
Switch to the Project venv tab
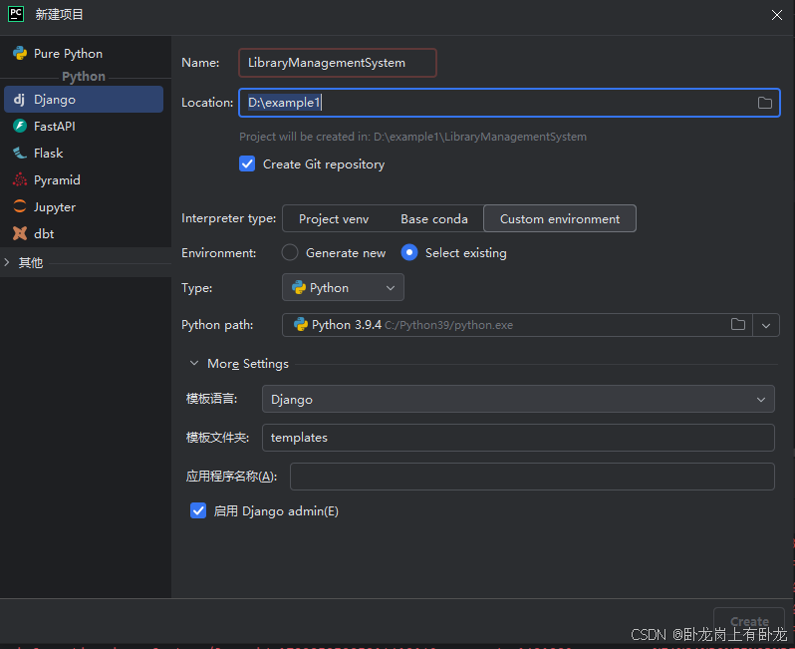point(334,219)
